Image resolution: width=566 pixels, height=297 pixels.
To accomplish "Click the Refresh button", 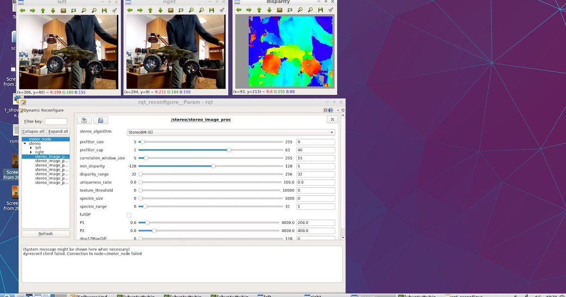I will point(46,234).
